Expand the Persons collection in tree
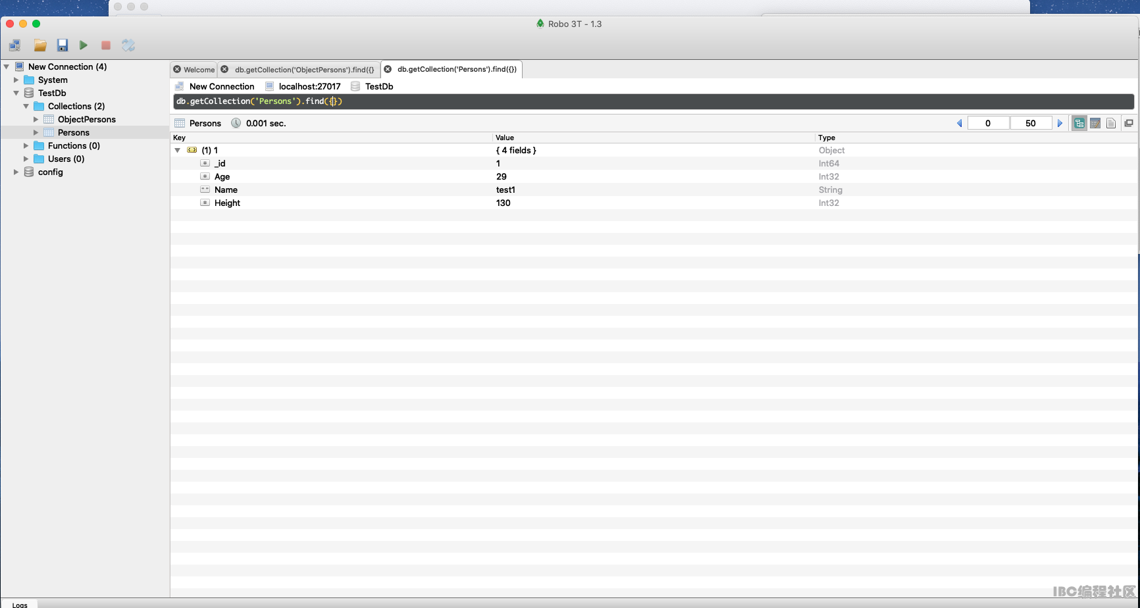The image size is (1140, 608). [x=36, y=132]
